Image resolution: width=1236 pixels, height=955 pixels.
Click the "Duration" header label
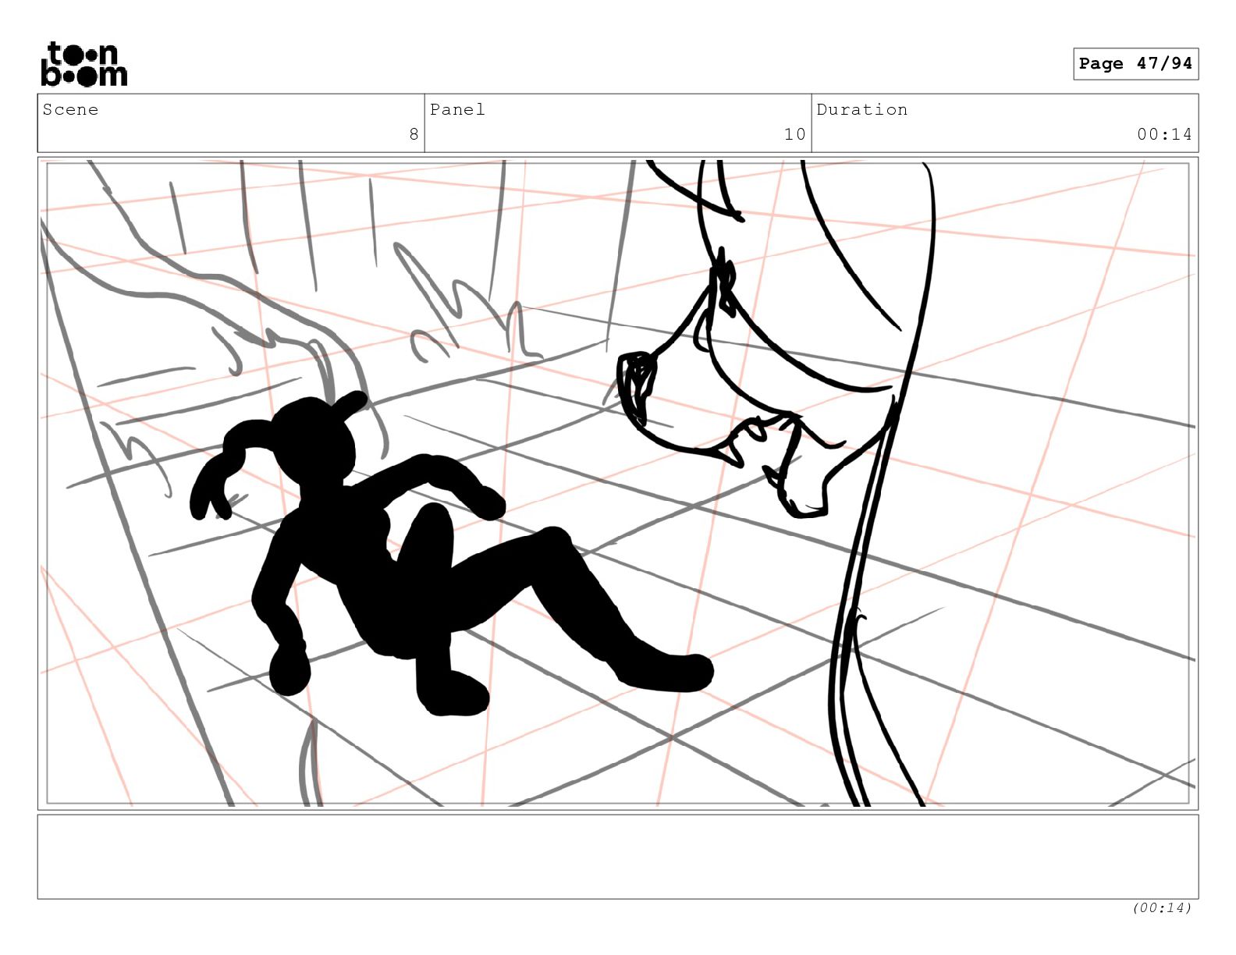click(x=862, y=109)
